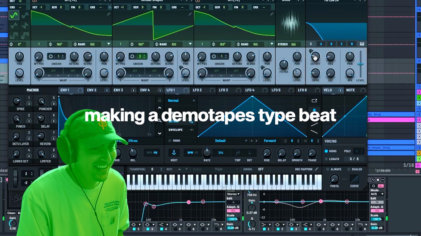Click the noise oscillator waveform display
This screenshot has width=421, height=236.
290,24
